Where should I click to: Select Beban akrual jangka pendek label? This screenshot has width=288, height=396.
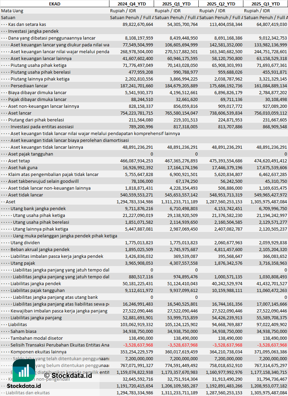pyautogui.click(x=40, y=249)
